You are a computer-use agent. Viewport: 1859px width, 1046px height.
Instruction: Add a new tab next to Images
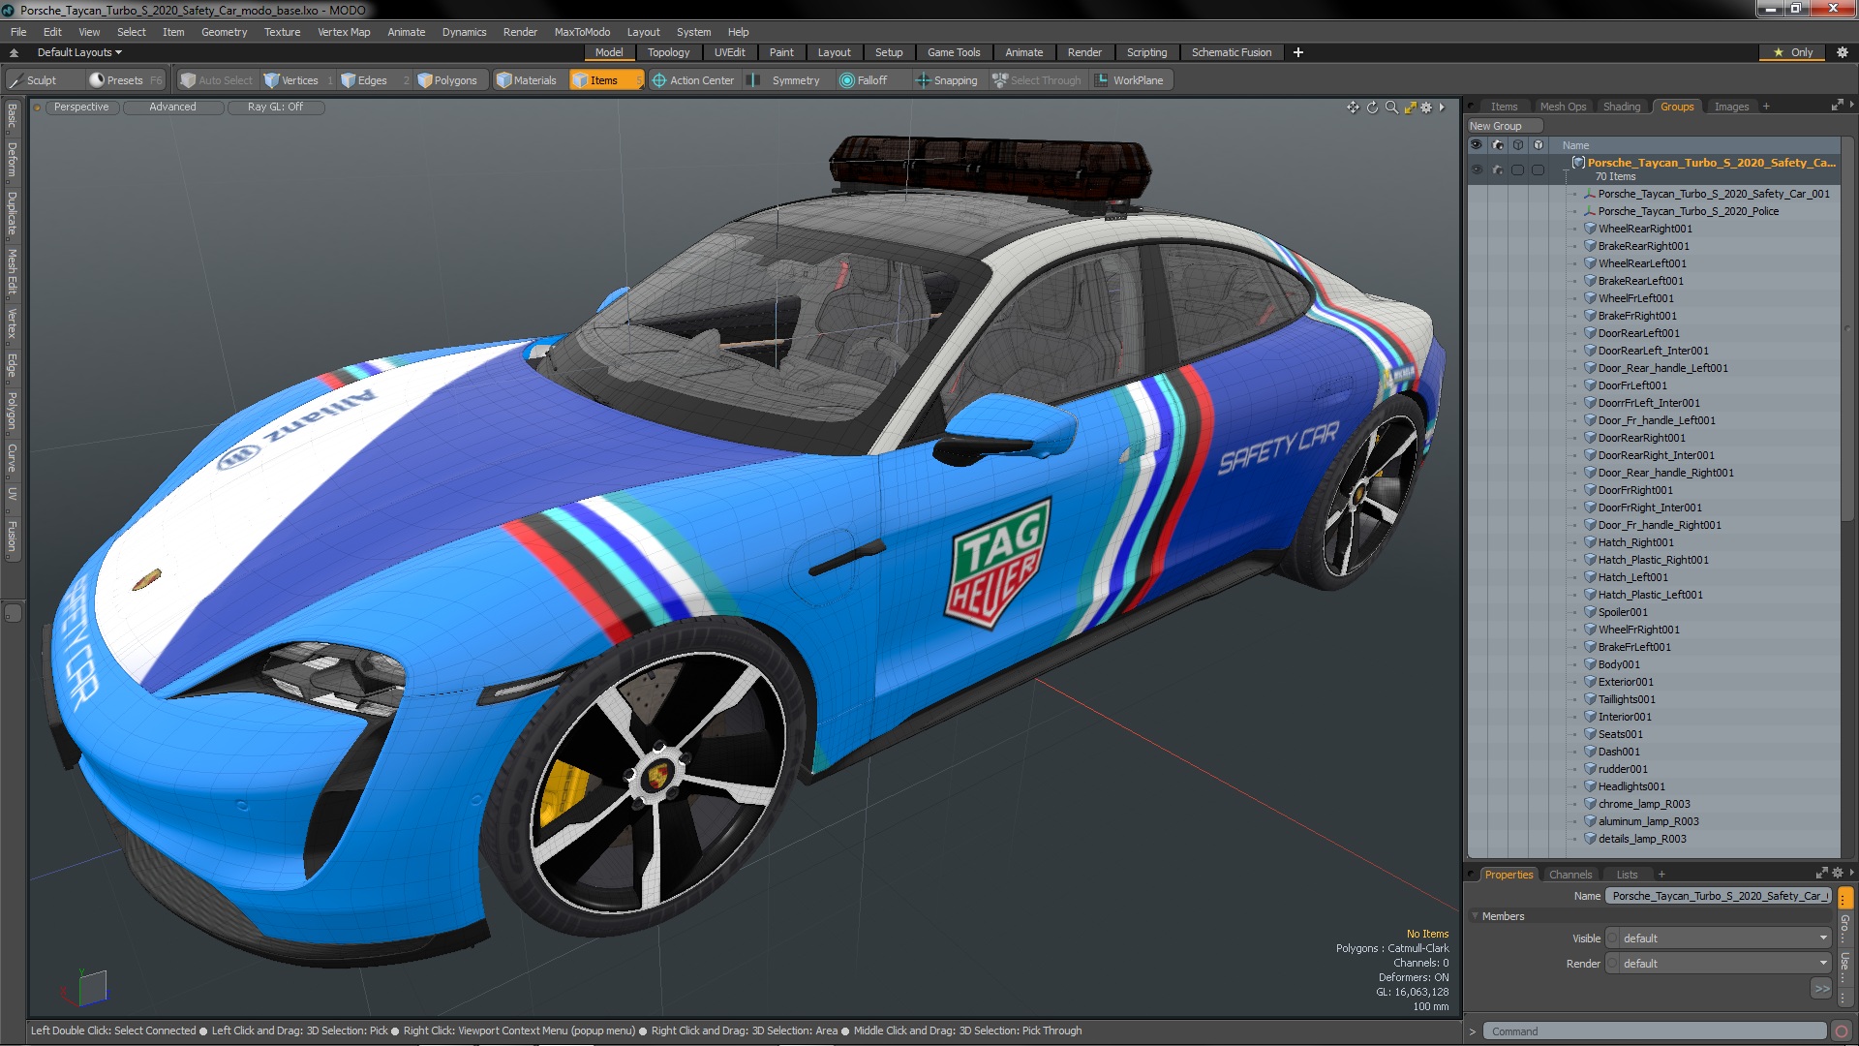1766,107
